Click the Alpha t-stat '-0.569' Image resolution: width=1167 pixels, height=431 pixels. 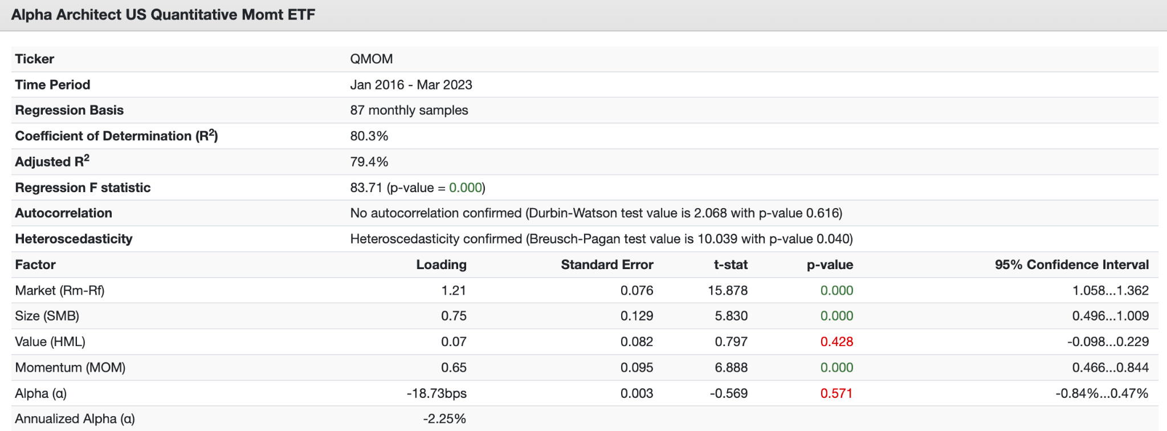coord(729,393)
